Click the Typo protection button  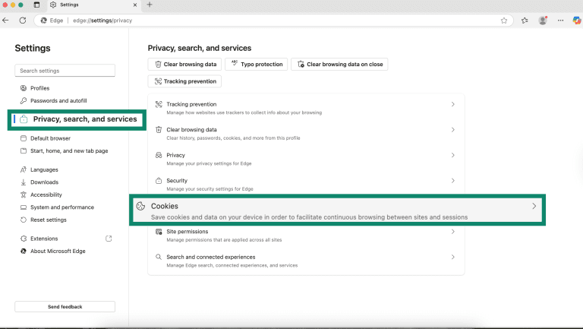[x=256, y=65]
